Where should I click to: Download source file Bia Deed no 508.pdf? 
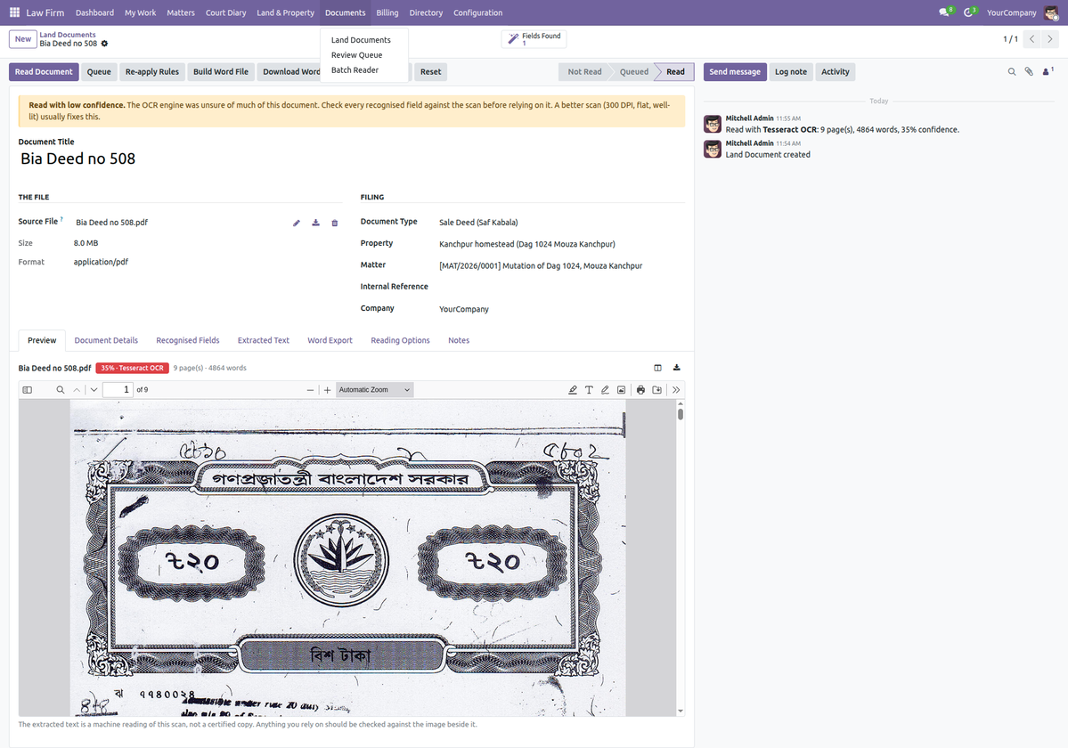(315, 224)
